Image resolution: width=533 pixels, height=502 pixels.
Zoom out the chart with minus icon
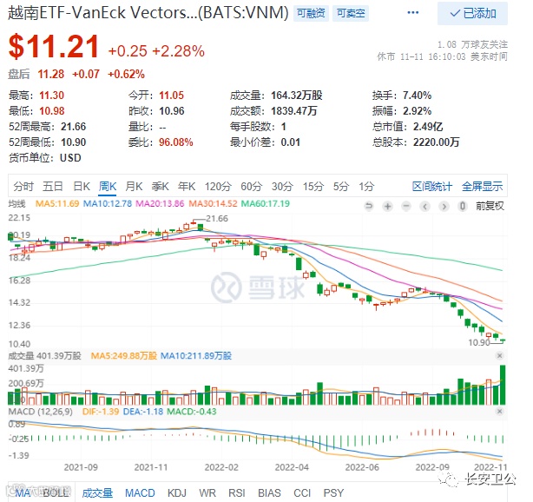pos(406,206)
